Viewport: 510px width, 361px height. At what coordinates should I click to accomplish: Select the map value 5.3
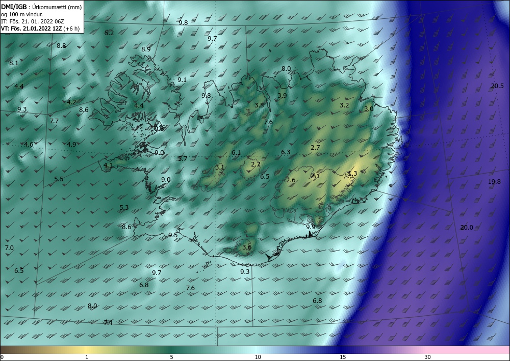(x=124, y=208)
